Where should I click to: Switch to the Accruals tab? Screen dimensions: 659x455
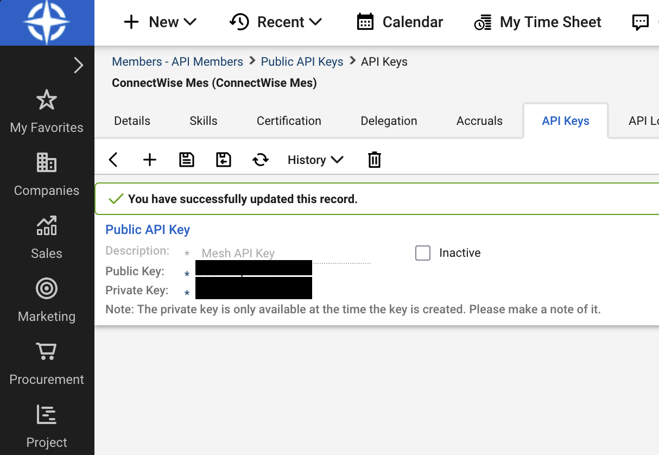[479, 121]
